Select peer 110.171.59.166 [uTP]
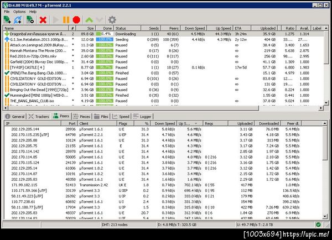 click(163, 190)
